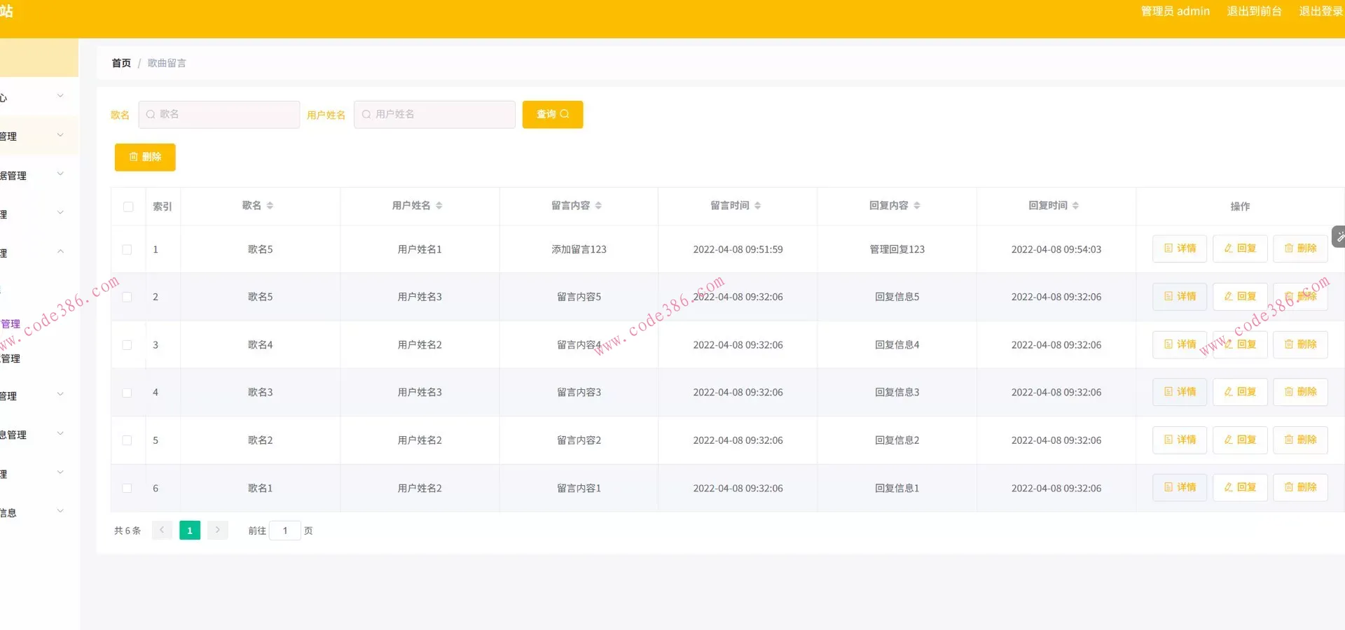Go to next page arrow in pagination
This screenshot has width=1345, height=630.
(218, 531)
